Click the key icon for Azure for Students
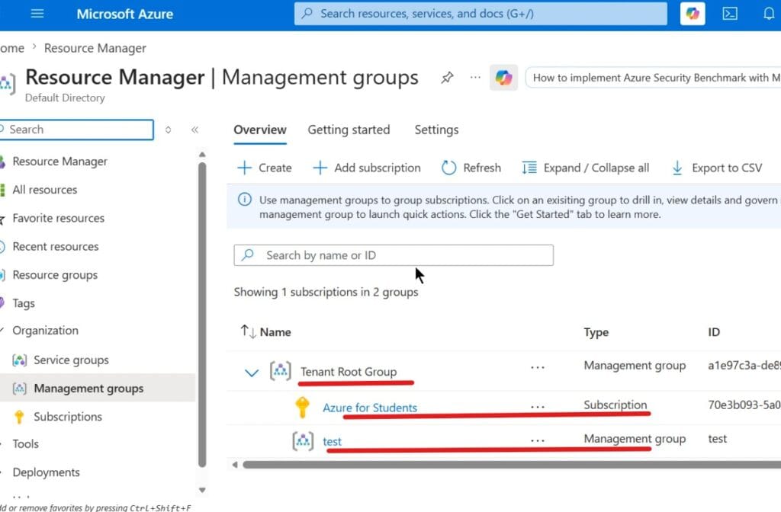The width and height of the screenshot is (781, 512). click(302, 407)
